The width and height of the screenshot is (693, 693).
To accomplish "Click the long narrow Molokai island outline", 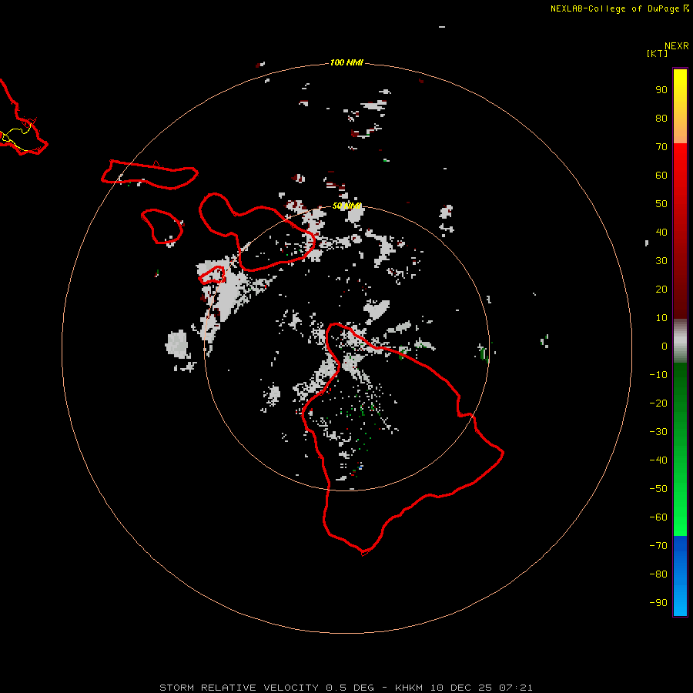I will point(149,175).
